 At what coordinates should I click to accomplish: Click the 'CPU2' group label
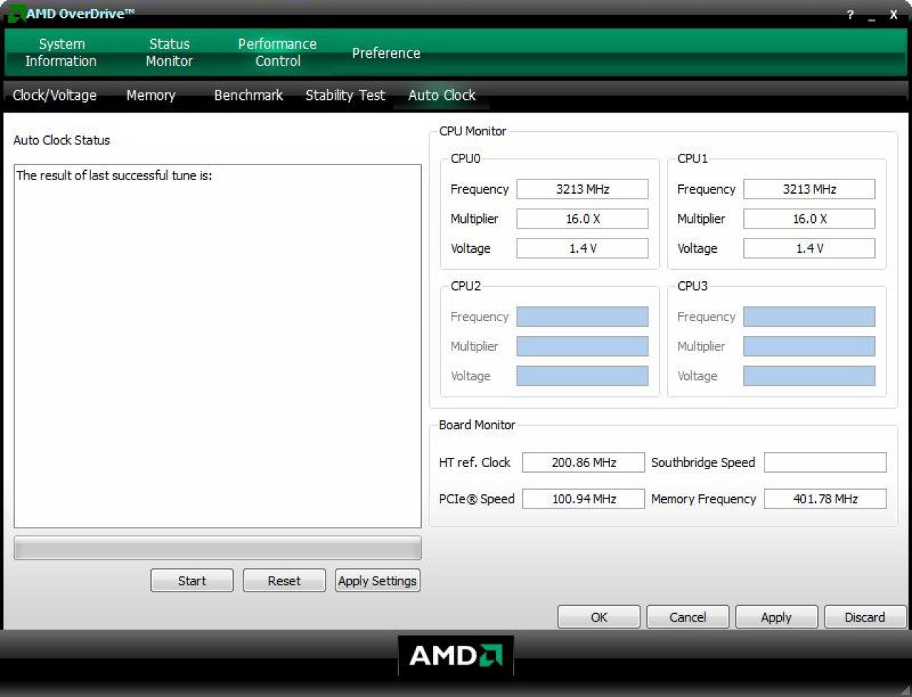coord(465,286)
